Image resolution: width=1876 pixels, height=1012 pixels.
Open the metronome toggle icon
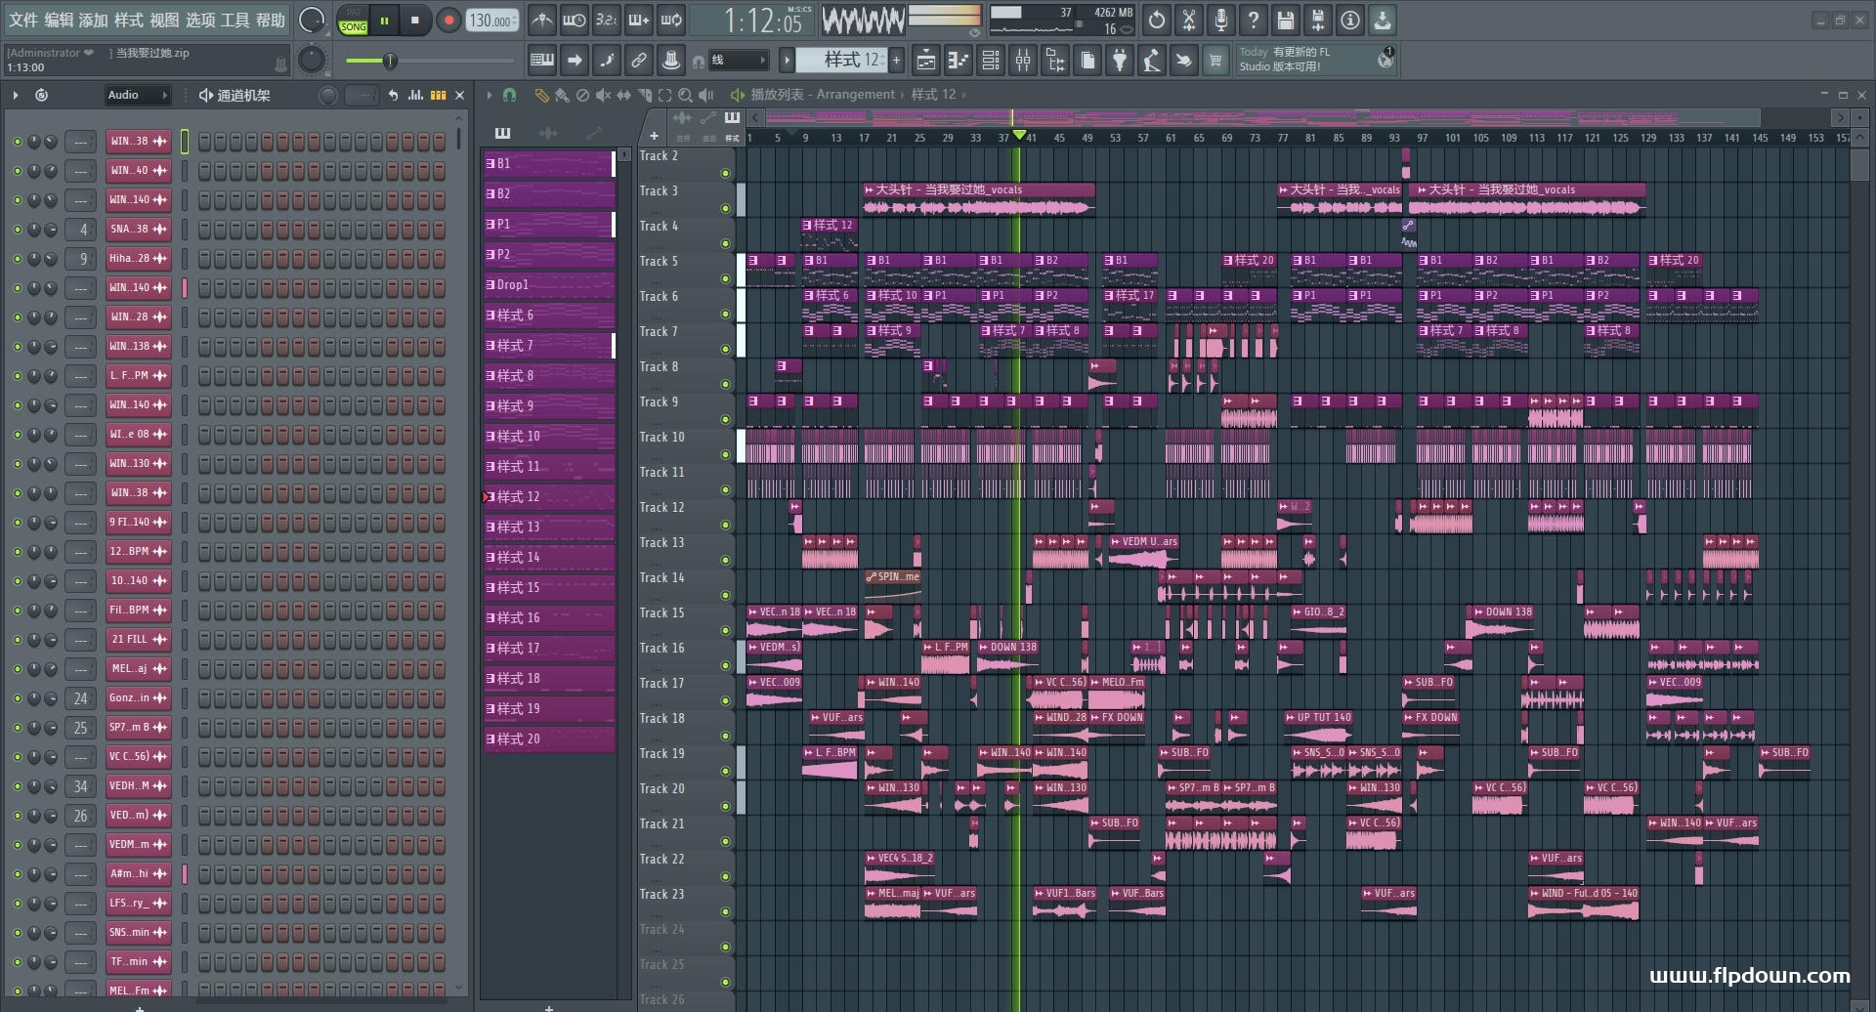pyautogui.click(x=541, y=21)
